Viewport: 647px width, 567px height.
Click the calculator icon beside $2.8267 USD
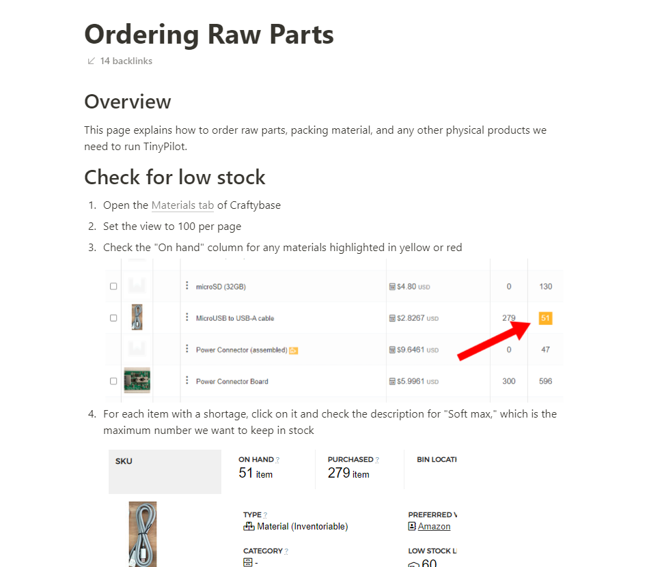click(x=392, y=318)
